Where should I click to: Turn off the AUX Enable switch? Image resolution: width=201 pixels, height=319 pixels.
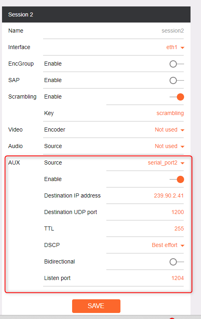coord(176,179)
